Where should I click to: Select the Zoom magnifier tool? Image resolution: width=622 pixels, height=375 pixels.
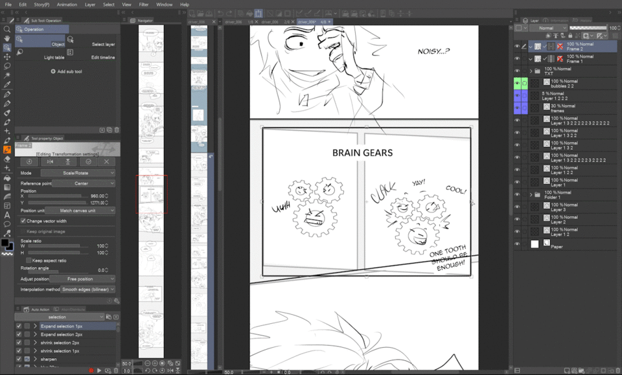point(6,29)
